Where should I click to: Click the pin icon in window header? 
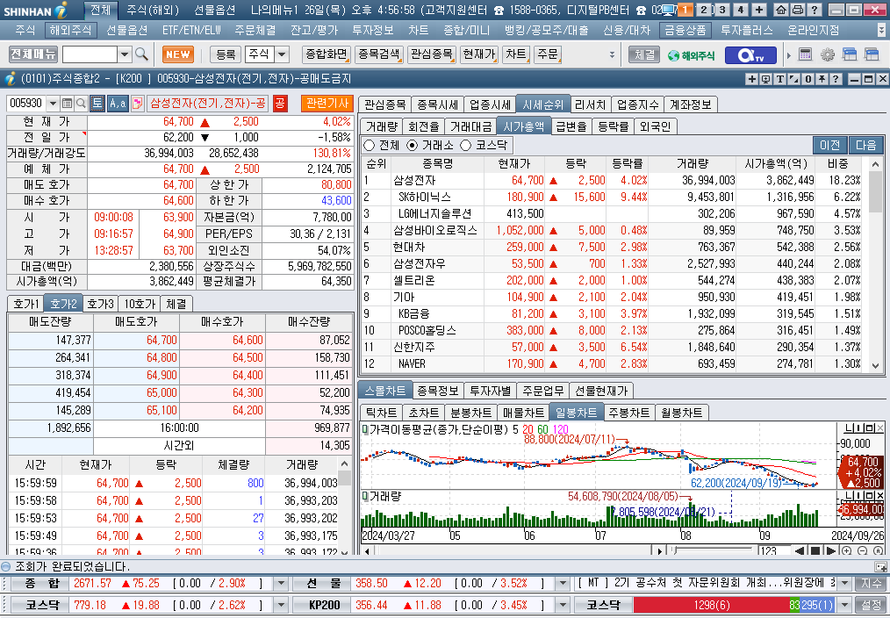coord(822,79)
